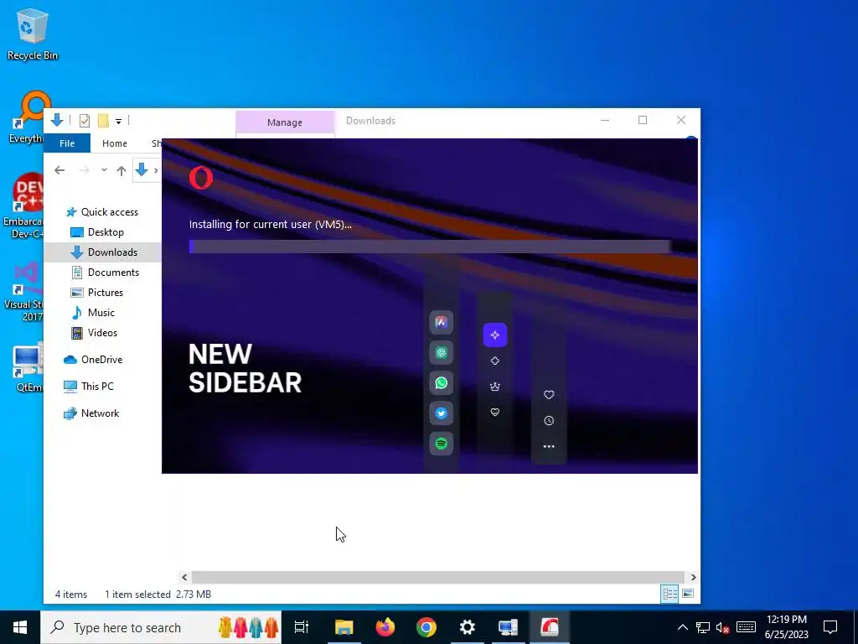Image resolution: width=858 pixels, height=644 pixels.
Task: Click the Opera logo in the installer
Action: (201, 178)
